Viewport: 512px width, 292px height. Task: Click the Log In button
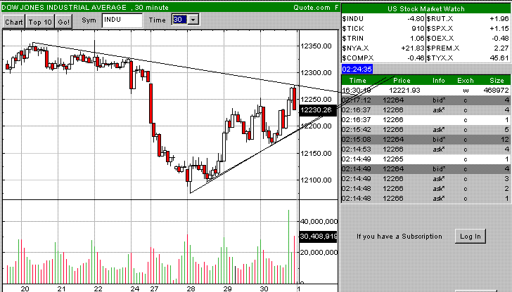(x=471, y=237)
